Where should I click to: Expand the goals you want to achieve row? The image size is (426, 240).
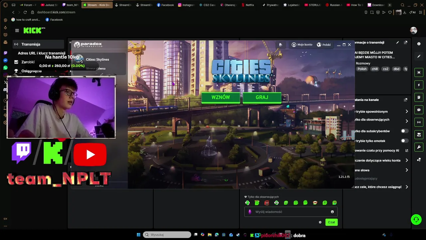(x=407, y=187)
